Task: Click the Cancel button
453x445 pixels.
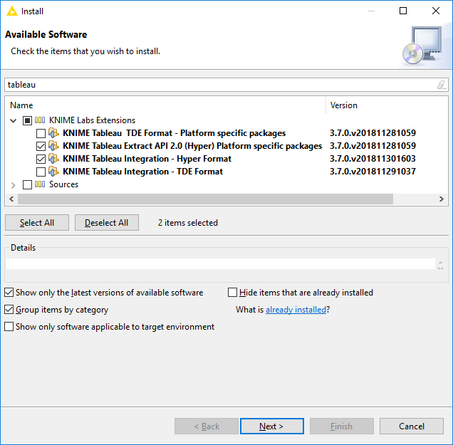Action: pos(412,426)
